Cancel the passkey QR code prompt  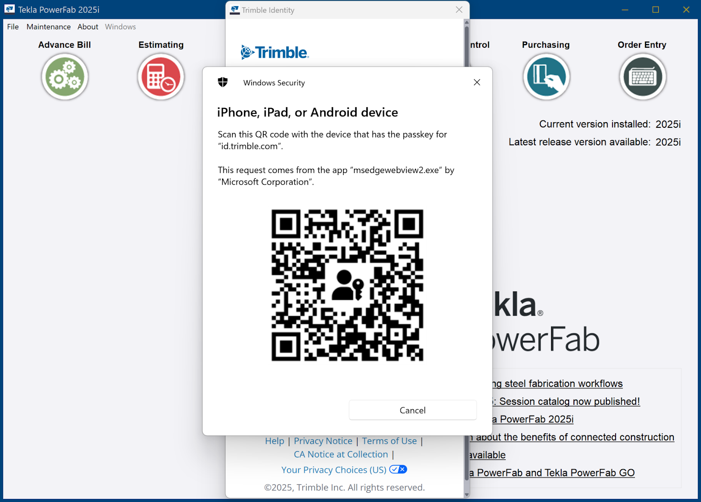tap(413, 410)
